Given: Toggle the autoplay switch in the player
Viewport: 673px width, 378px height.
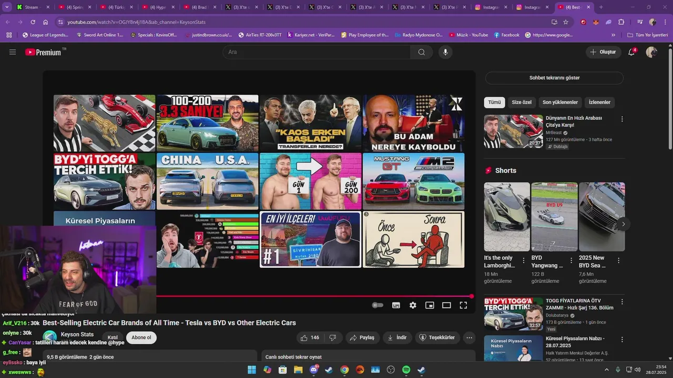Looking at the screenshot, I should coord(378,305).
